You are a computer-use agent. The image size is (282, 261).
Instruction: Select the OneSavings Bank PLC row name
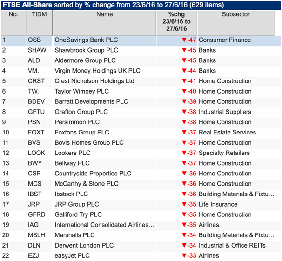86,40
